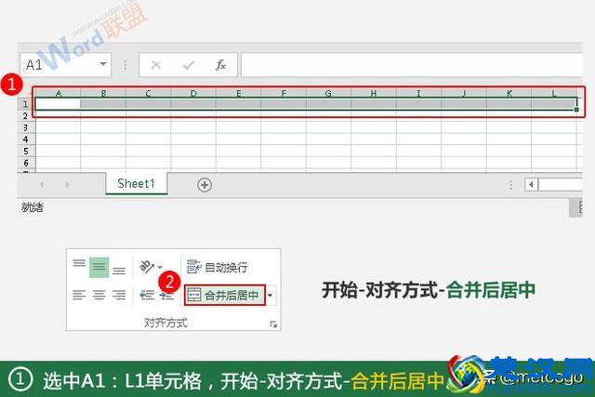Click the select-all corner of the sheet
Screen dimensions: 595x397
(x=27, y=93)
